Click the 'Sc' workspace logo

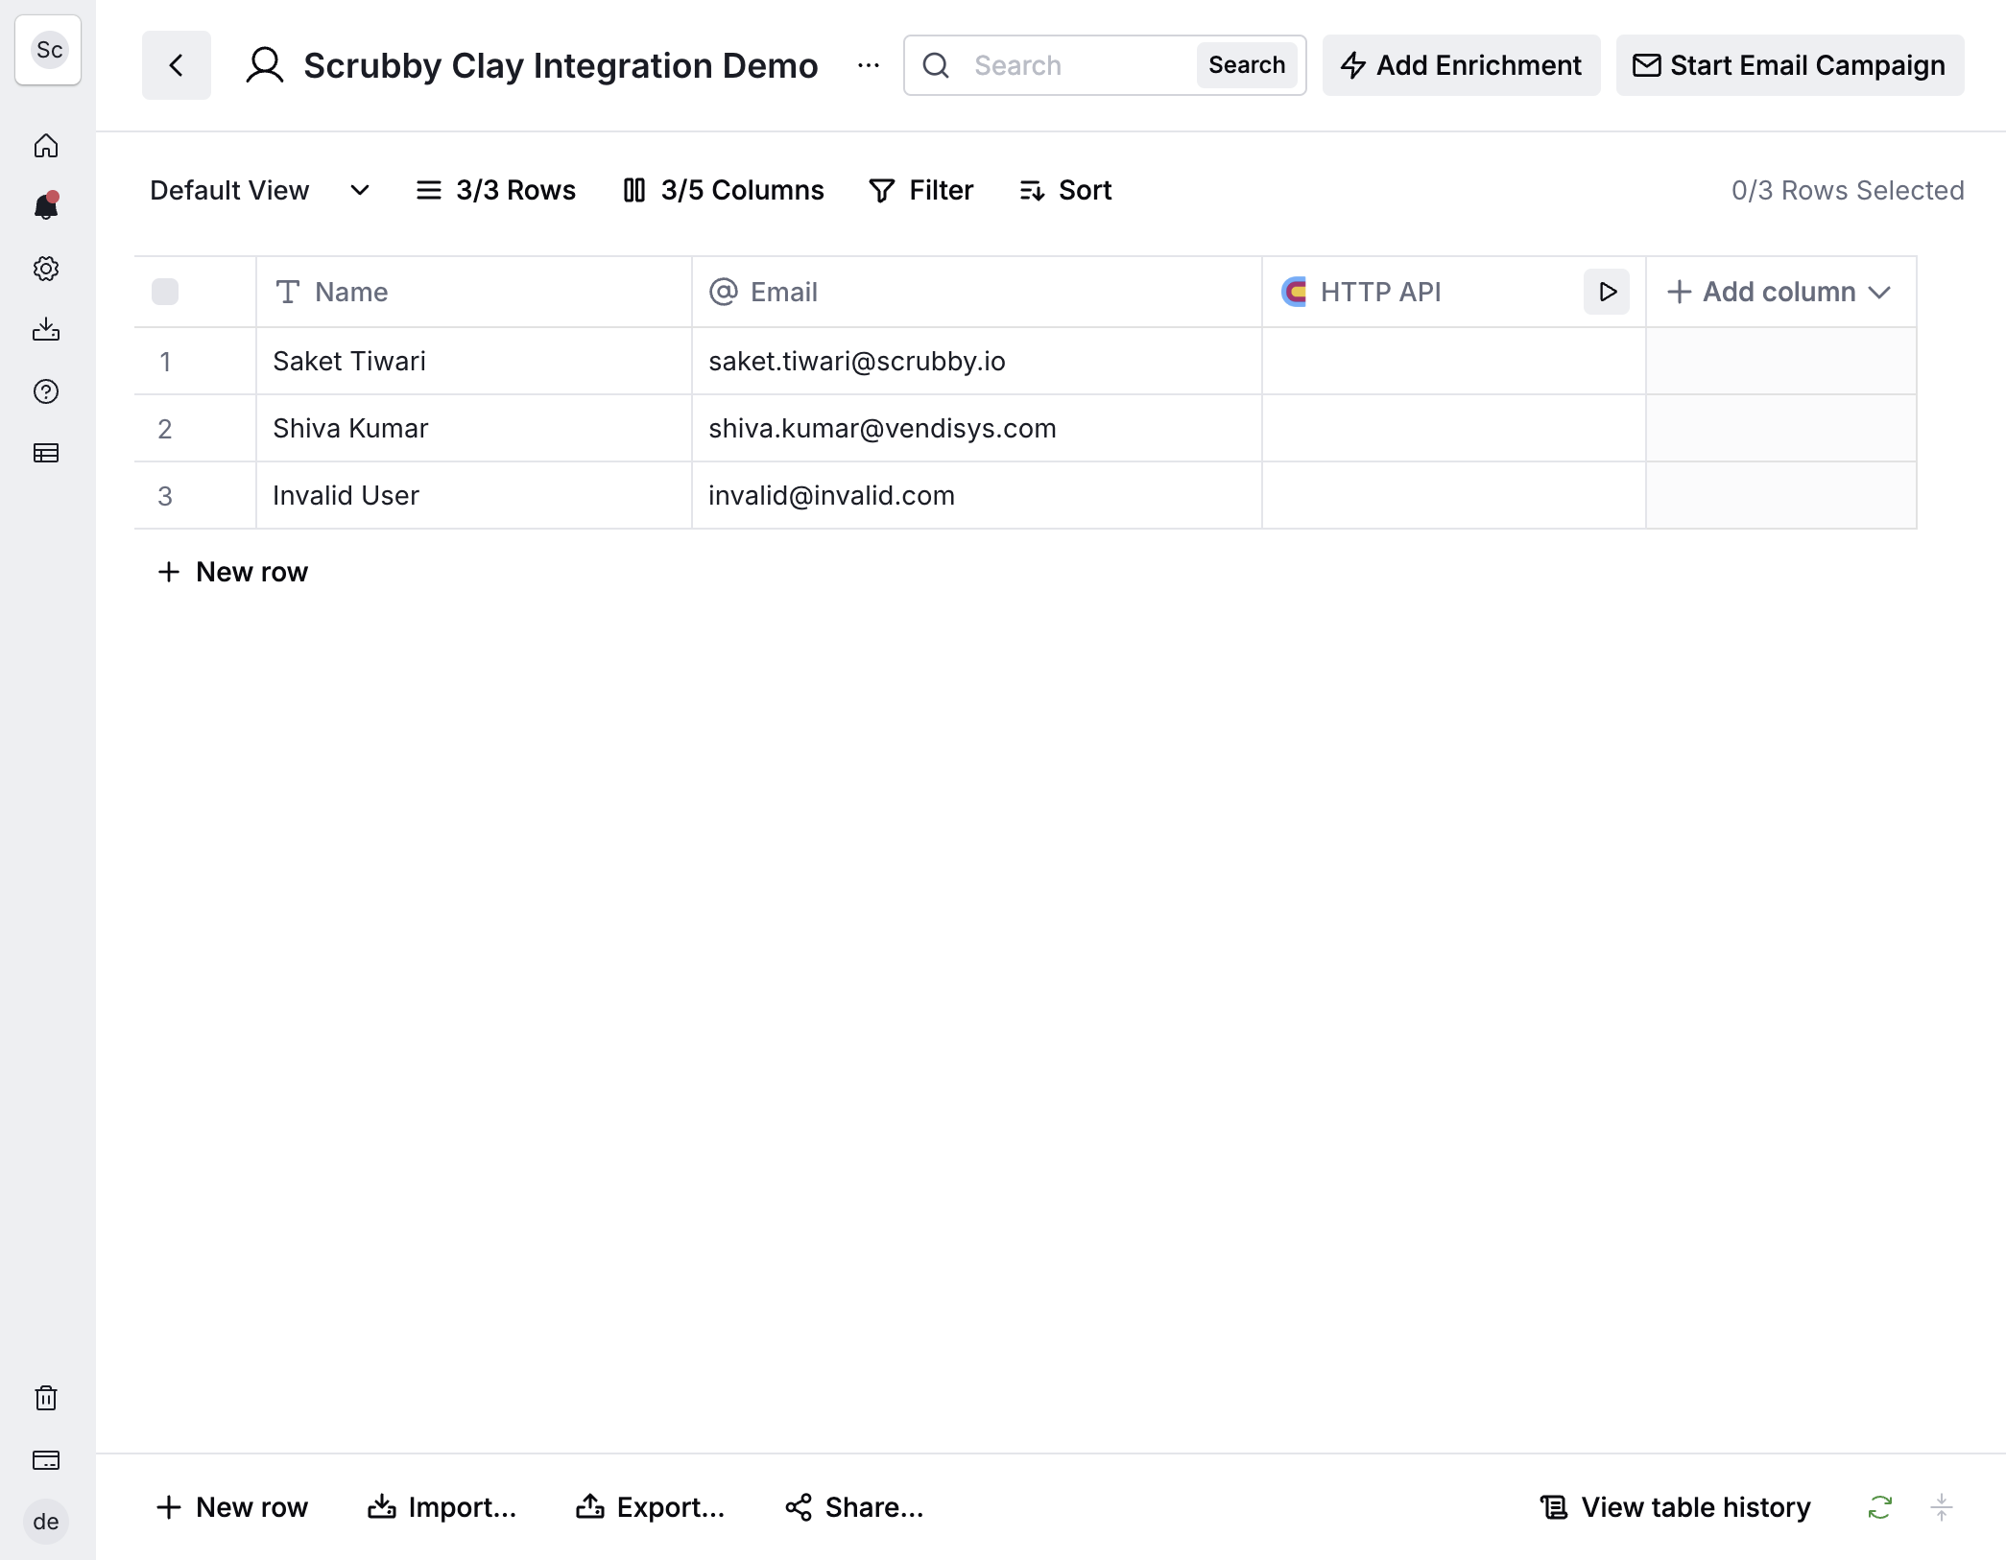coord(49,50)
